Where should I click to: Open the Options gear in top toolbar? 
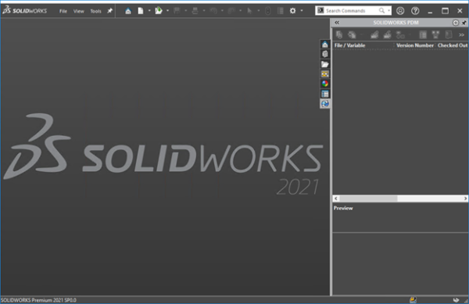pos(292,11)
